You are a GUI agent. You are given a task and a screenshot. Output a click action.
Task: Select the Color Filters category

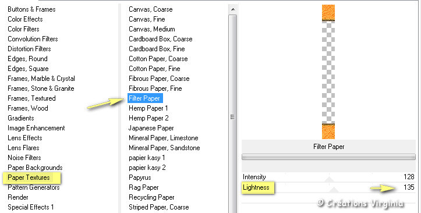tap(23, 29)
